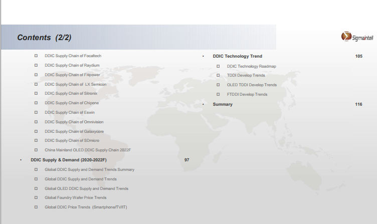The height and width of the screenshot is (224, 377).
Task: Open Global Foundry Wafer Price Trends
Action: coord(76,197)
